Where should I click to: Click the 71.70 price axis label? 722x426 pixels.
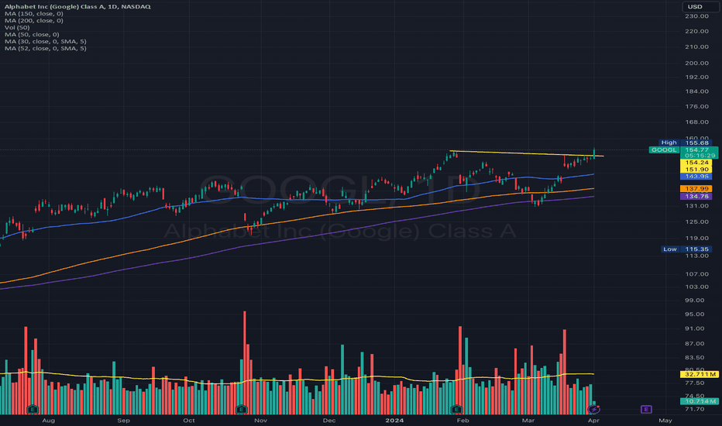(x=696, y=409)
